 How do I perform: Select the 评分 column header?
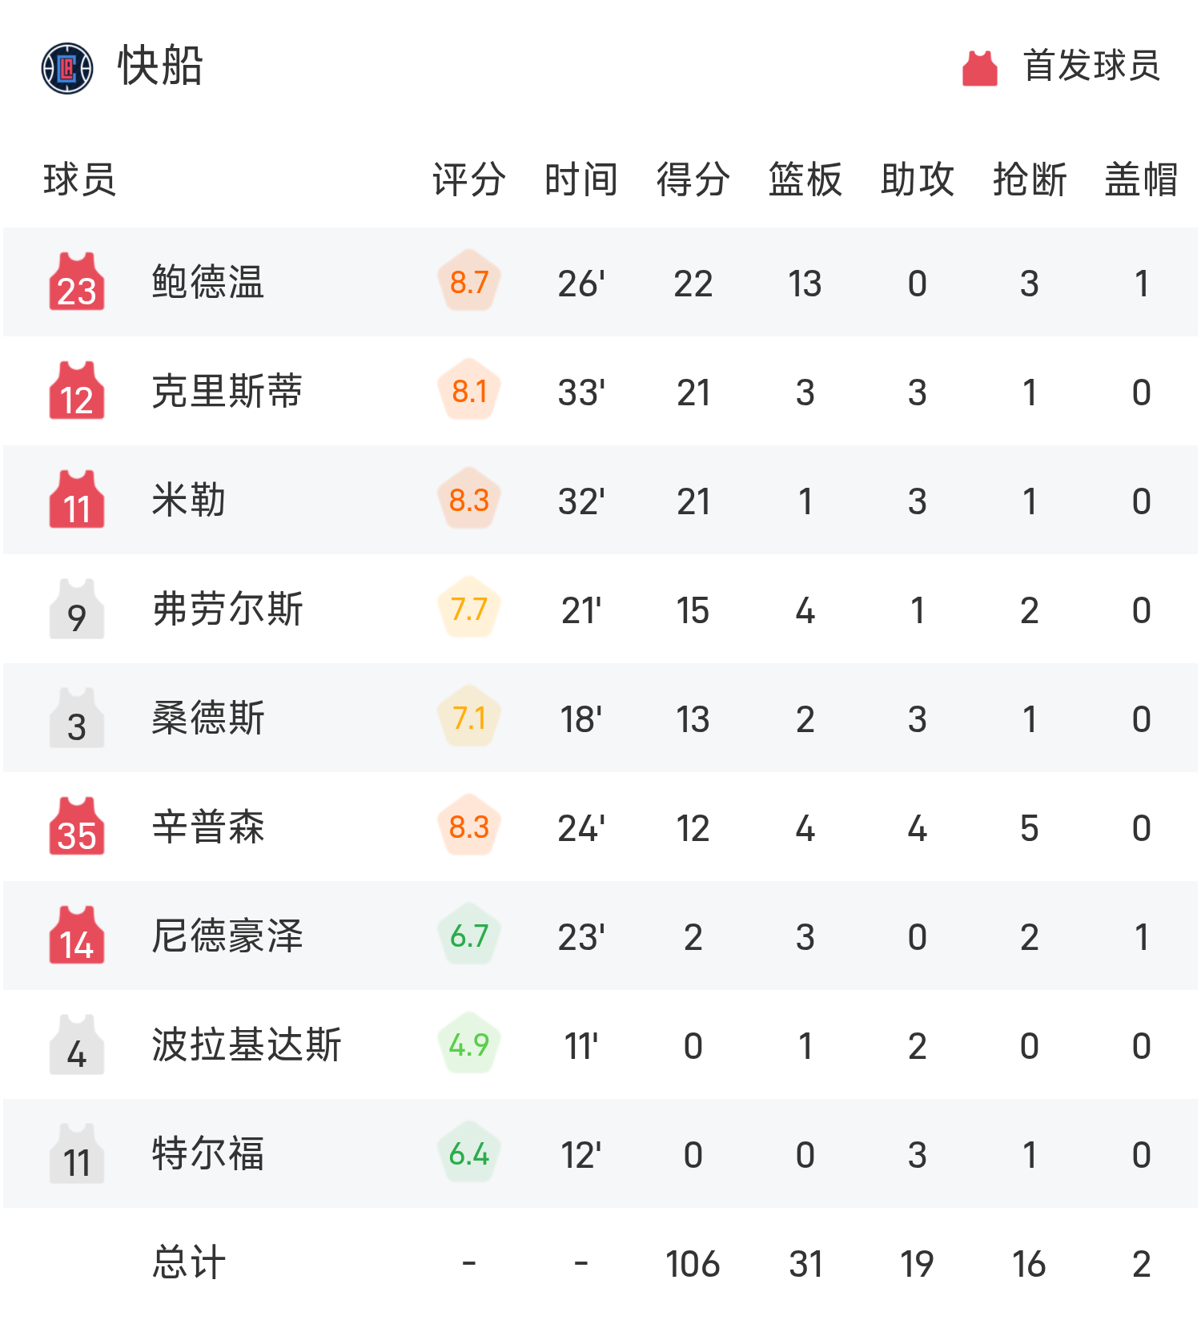point(469,179)
